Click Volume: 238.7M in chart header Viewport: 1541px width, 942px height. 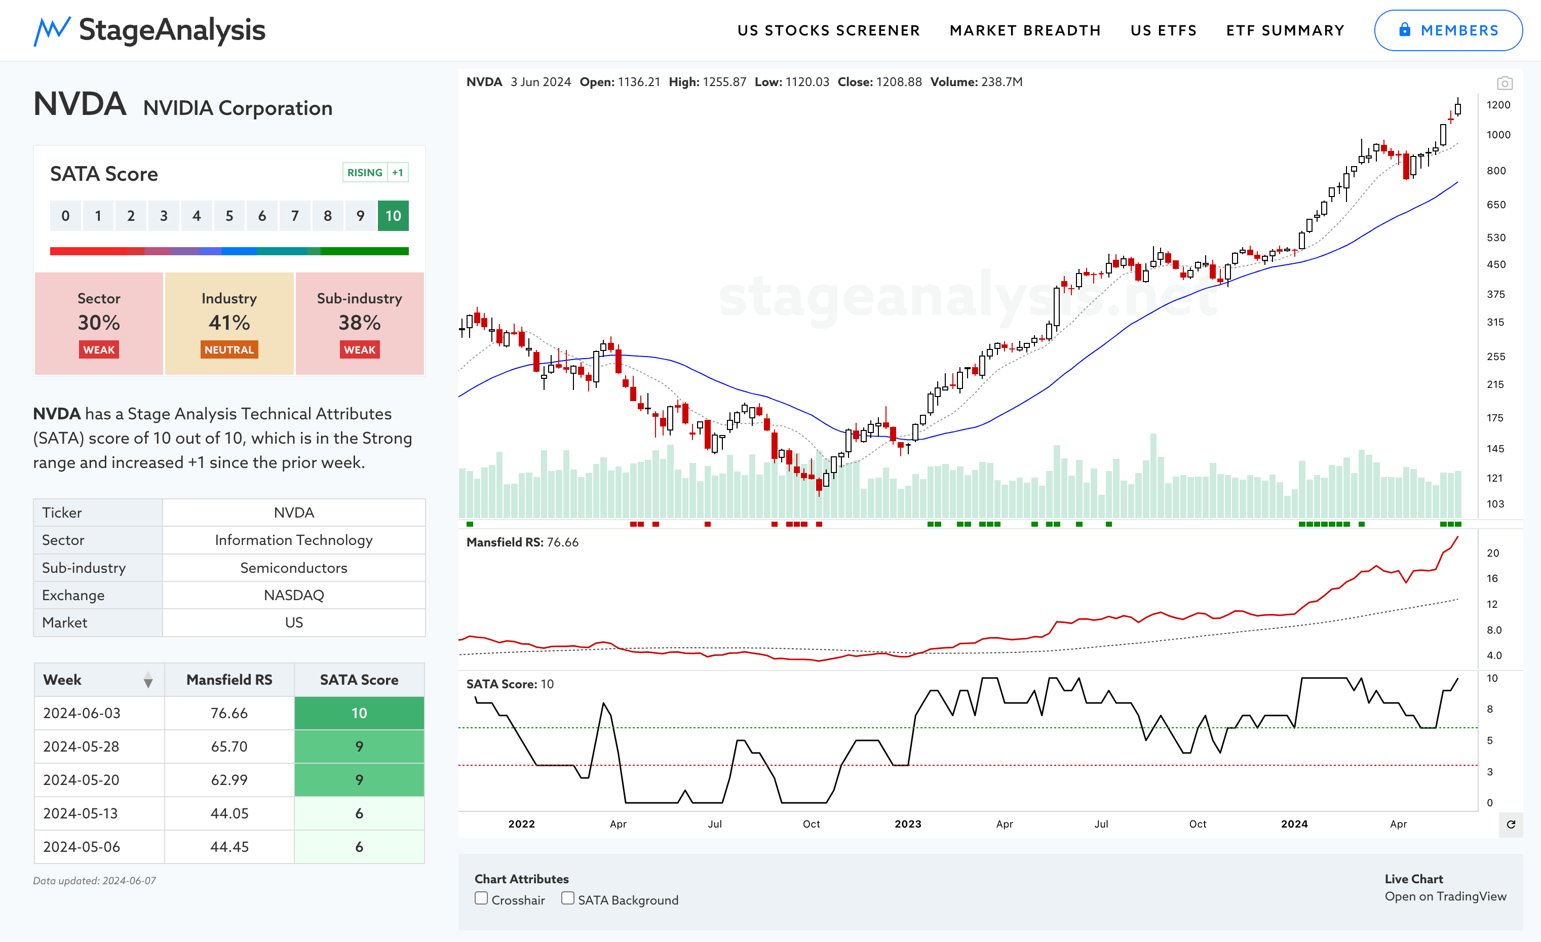(x=976, y=82)
